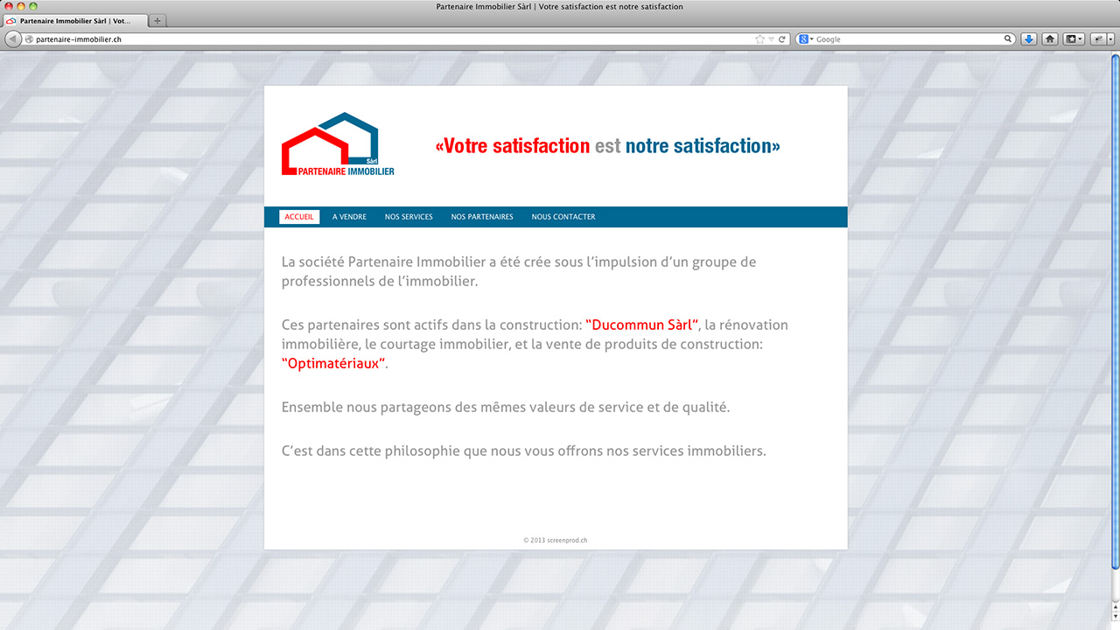Follow the "Optimatériaux" link

pos(334,364)
